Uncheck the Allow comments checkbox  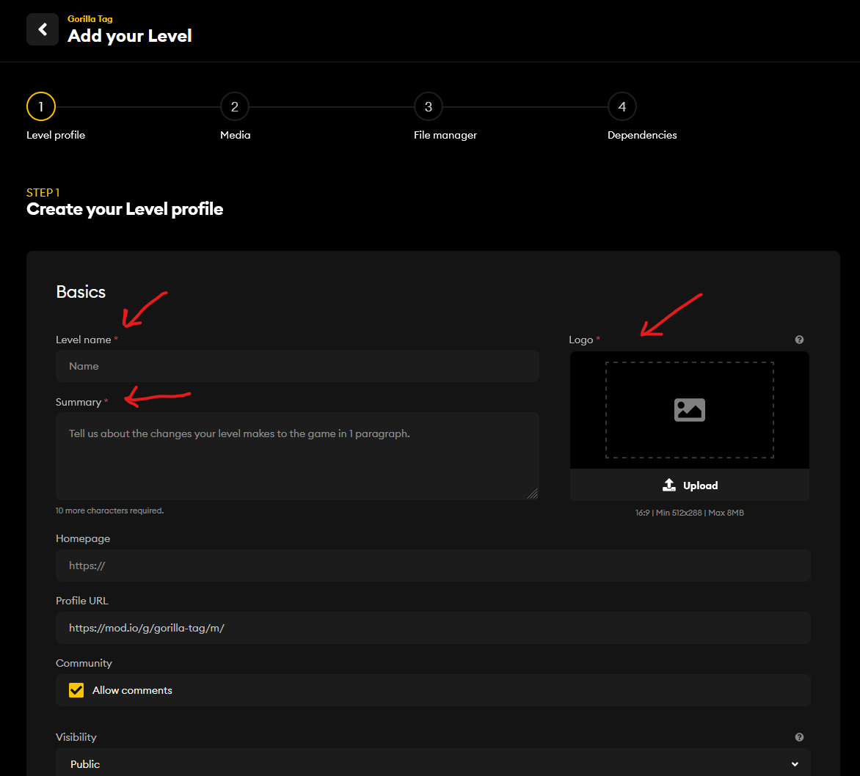[76, 690]
